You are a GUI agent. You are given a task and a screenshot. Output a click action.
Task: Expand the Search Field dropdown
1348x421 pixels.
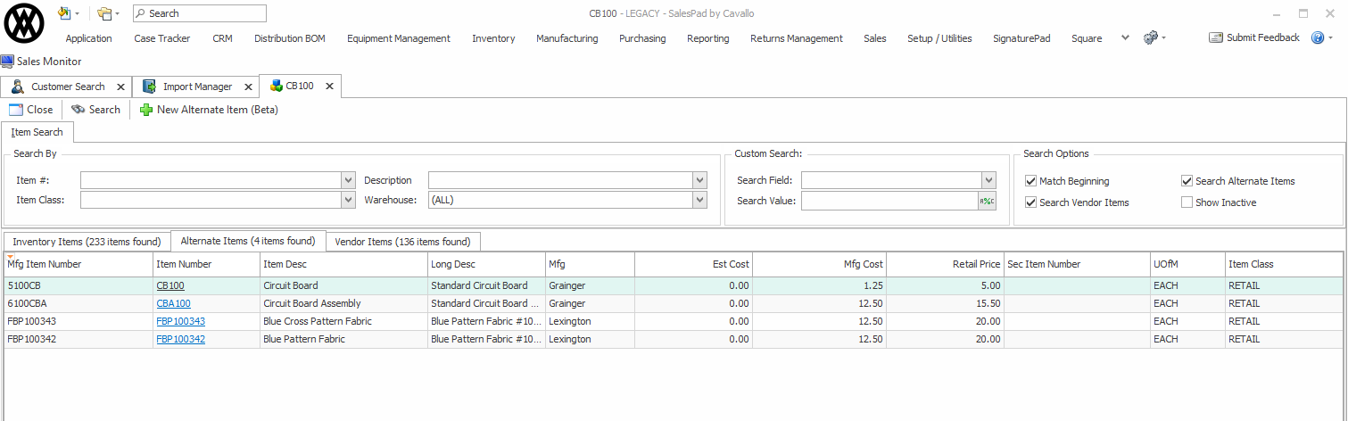[x=988, y=180]
